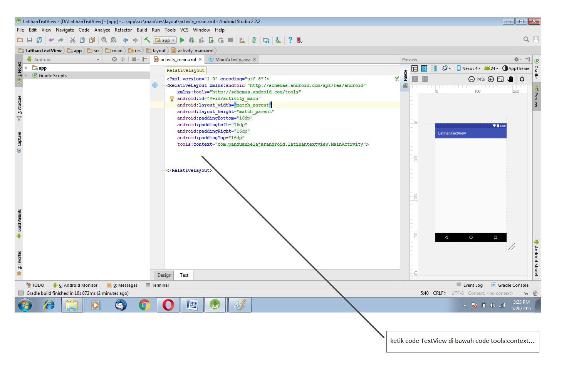Click the Redo arrow icon
The width and height of the screenshot is (569, 374).
pos(60,40)
